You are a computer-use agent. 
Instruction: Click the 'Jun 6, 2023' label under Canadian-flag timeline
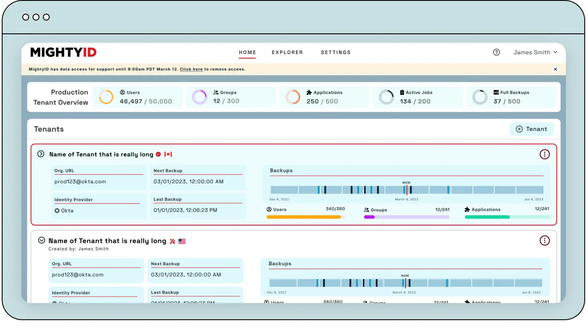[x=533, y=199]
